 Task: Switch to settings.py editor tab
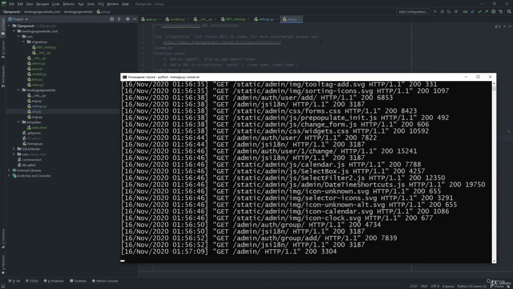[x=266, y=19]
